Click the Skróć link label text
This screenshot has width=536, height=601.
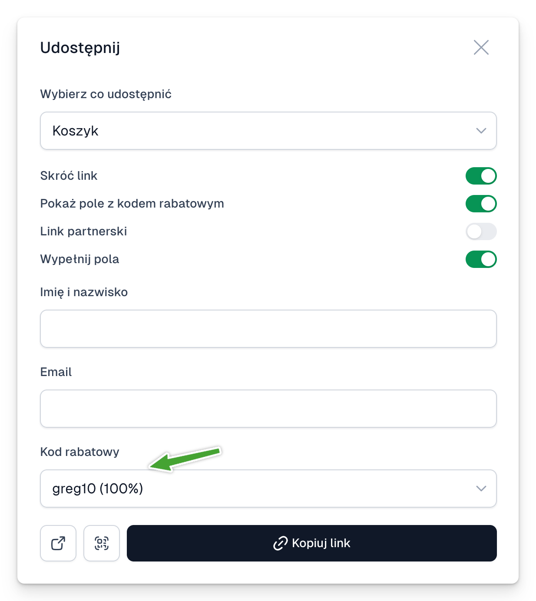tap(69, 175)
